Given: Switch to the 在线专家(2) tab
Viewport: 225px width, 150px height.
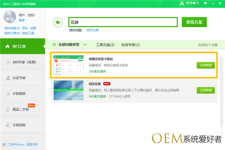Looking at the screenshot, I should (130, 45).
